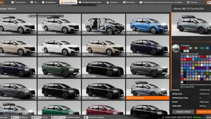Select the unlabeled bright green car at the bottom of the grid
The width and height of the screenshot is (211, 119).
click(x=59, y=108)
